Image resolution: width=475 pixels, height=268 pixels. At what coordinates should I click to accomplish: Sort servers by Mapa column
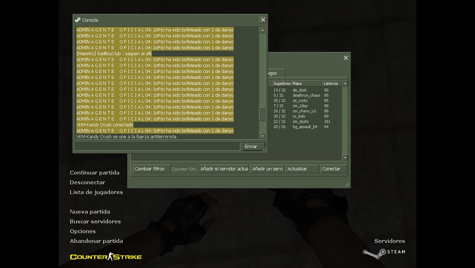[307, 83]
